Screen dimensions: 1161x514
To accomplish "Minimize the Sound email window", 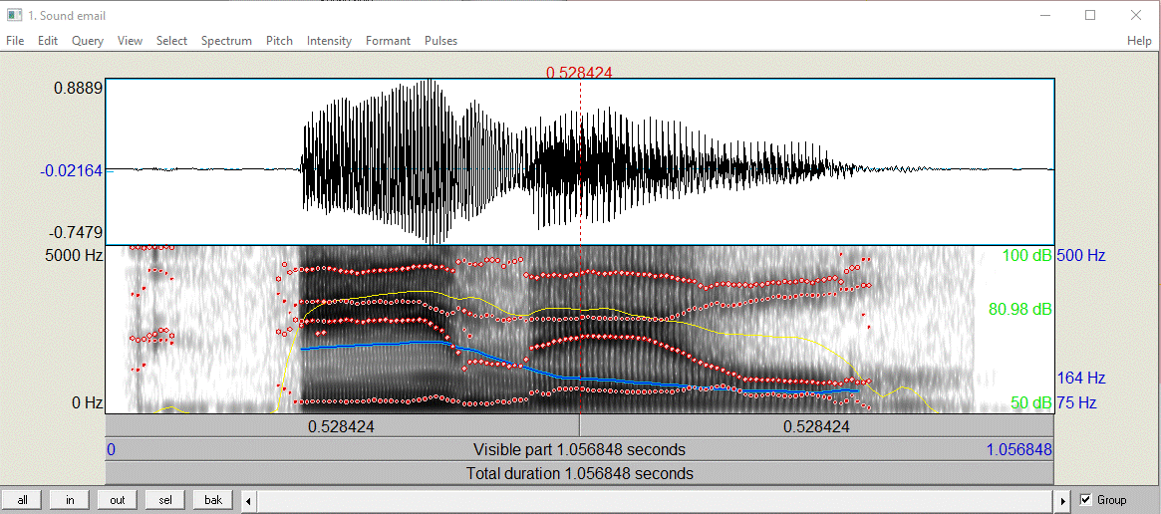I will [x=1044, y=15].
